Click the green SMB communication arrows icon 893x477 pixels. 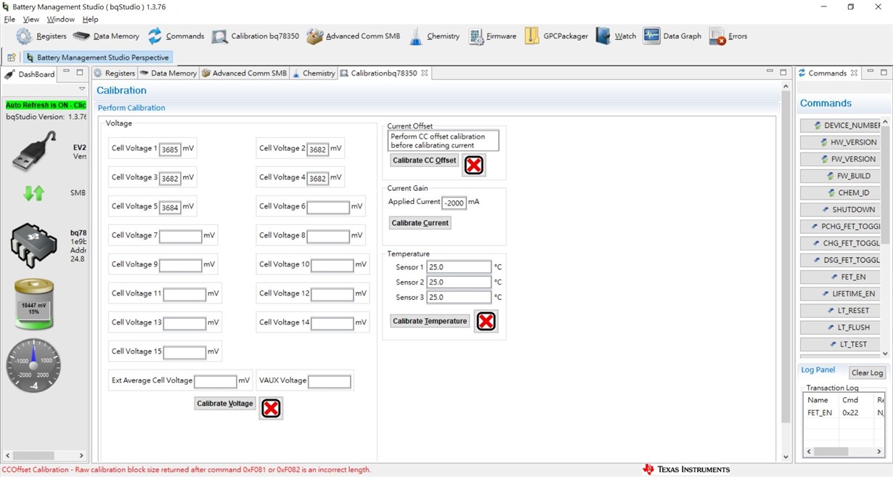pos(33,193)
